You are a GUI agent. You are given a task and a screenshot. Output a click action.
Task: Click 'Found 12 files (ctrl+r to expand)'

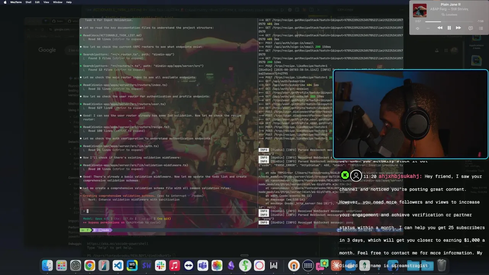pos(117,70)
